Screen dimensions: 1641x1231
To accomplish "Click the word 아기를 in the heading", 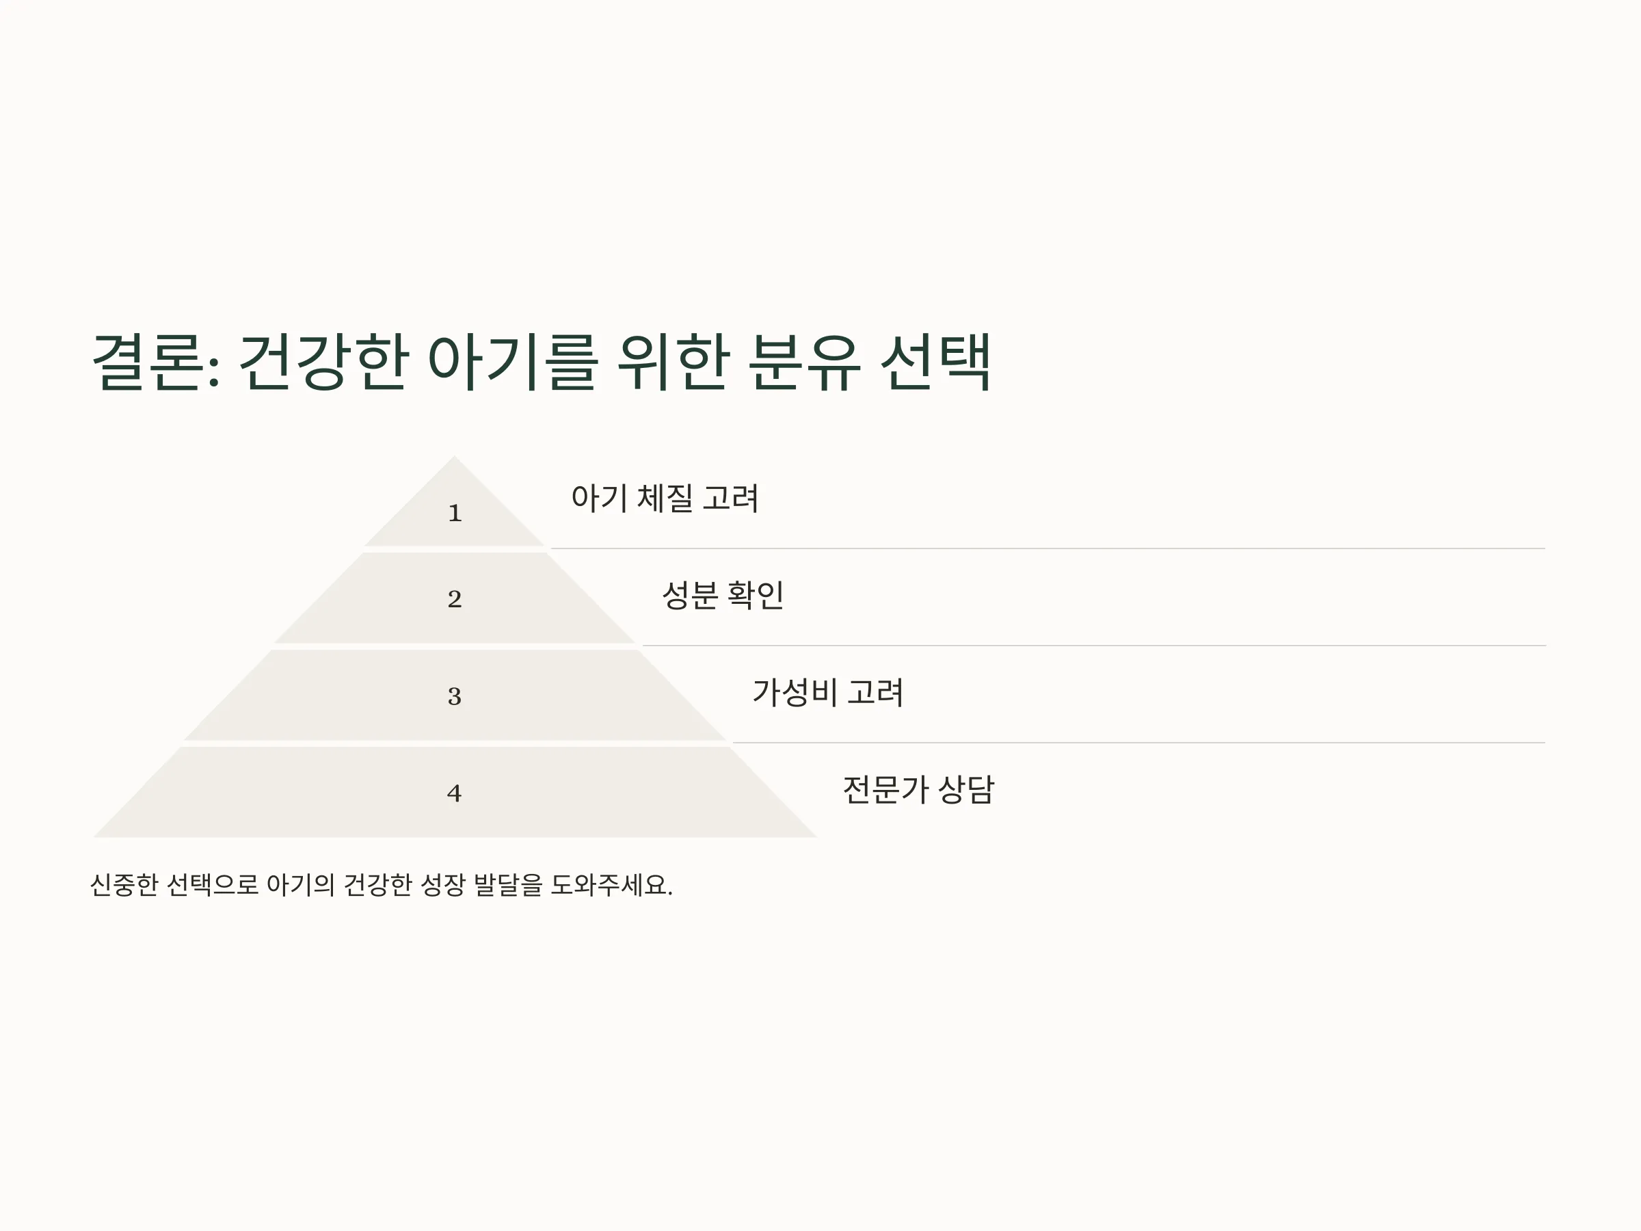I will pos(513,362).
